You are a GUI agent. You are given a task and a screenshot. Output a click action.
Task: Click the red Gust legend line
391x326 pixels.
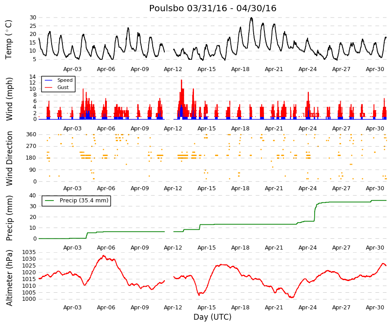(x=48, y=87)
